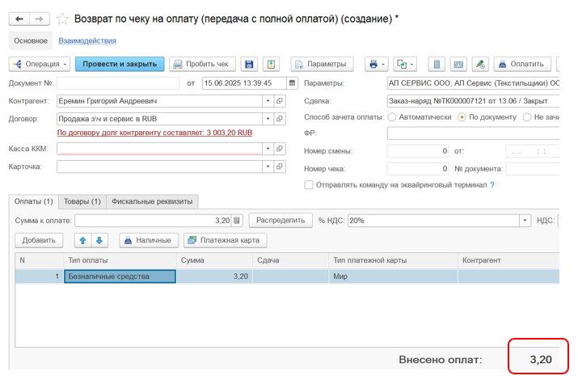The width and height of the screenshot is (578, 384).
Task: Open the Взаимодействия link
Action: [x=87, y=40]
